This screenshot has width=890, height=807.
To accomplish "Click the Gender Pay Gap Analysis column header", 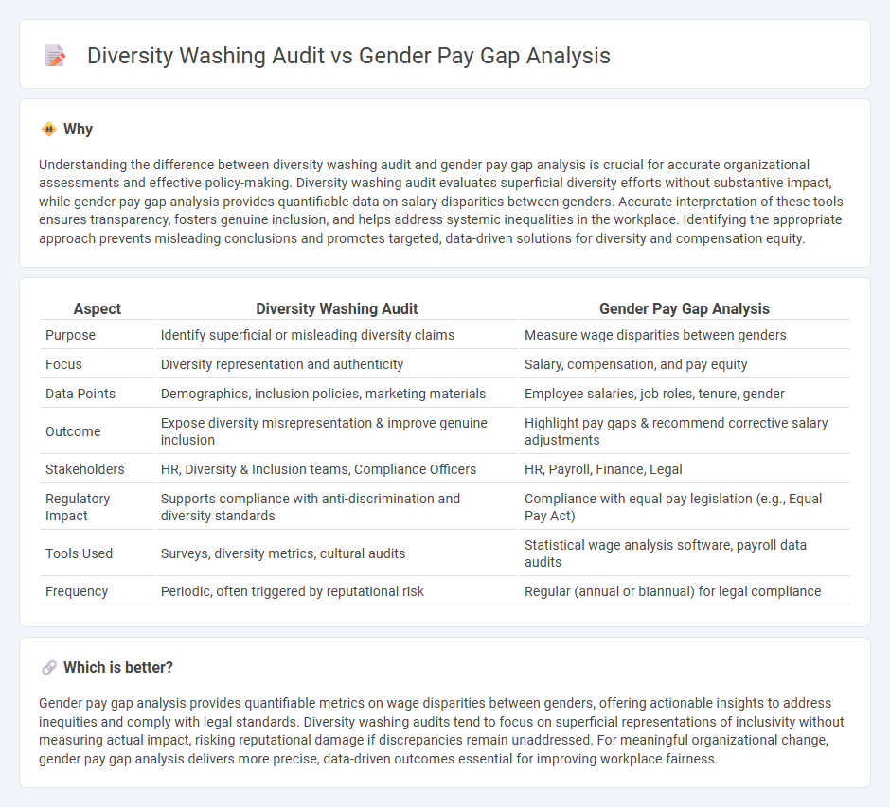I will click(684, 309).
